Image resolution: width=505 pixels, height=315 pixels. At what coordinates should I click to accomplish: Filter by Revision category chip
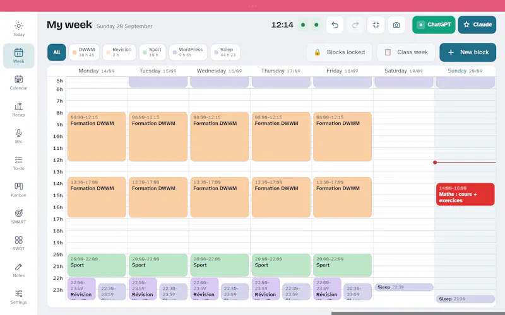[119, 52]
